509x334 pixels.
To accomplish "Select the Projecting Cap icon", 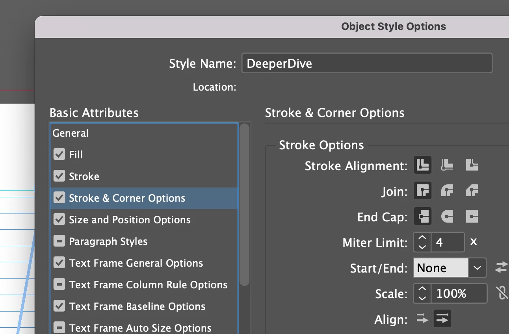I will point(472,216).
